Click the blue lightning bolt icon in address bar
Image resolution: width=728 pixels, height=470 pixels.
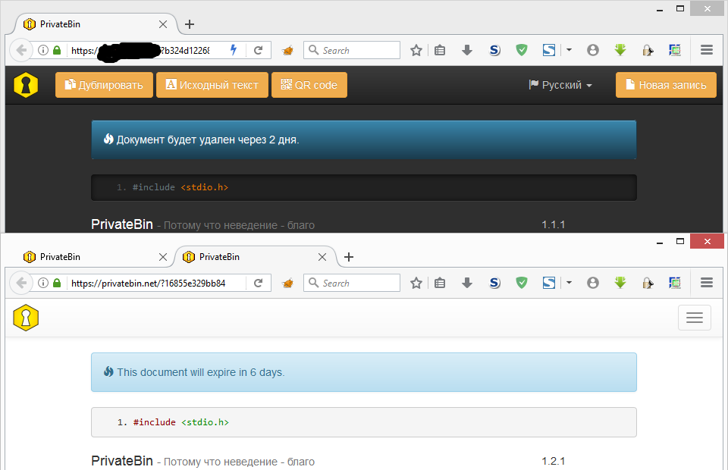coord(233,50)
